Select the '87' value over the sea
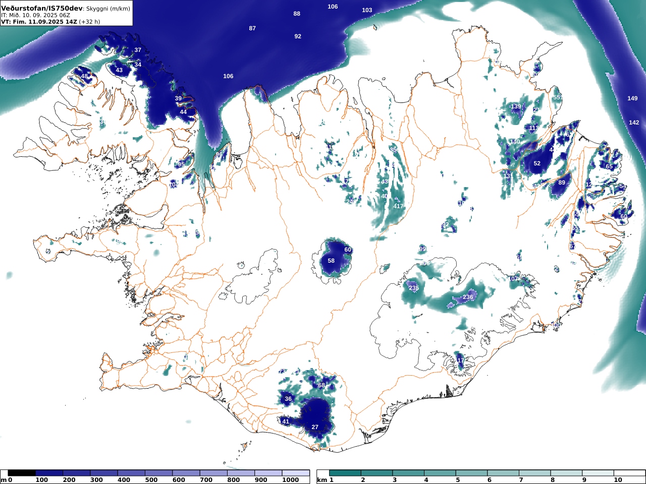This screenshot has height=484, width=646. tap(252, 28)
